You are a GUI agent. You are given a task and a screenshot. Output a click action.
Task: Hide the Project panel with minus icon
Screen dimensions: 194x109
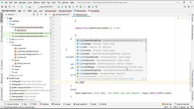click(x=49, y=15)
